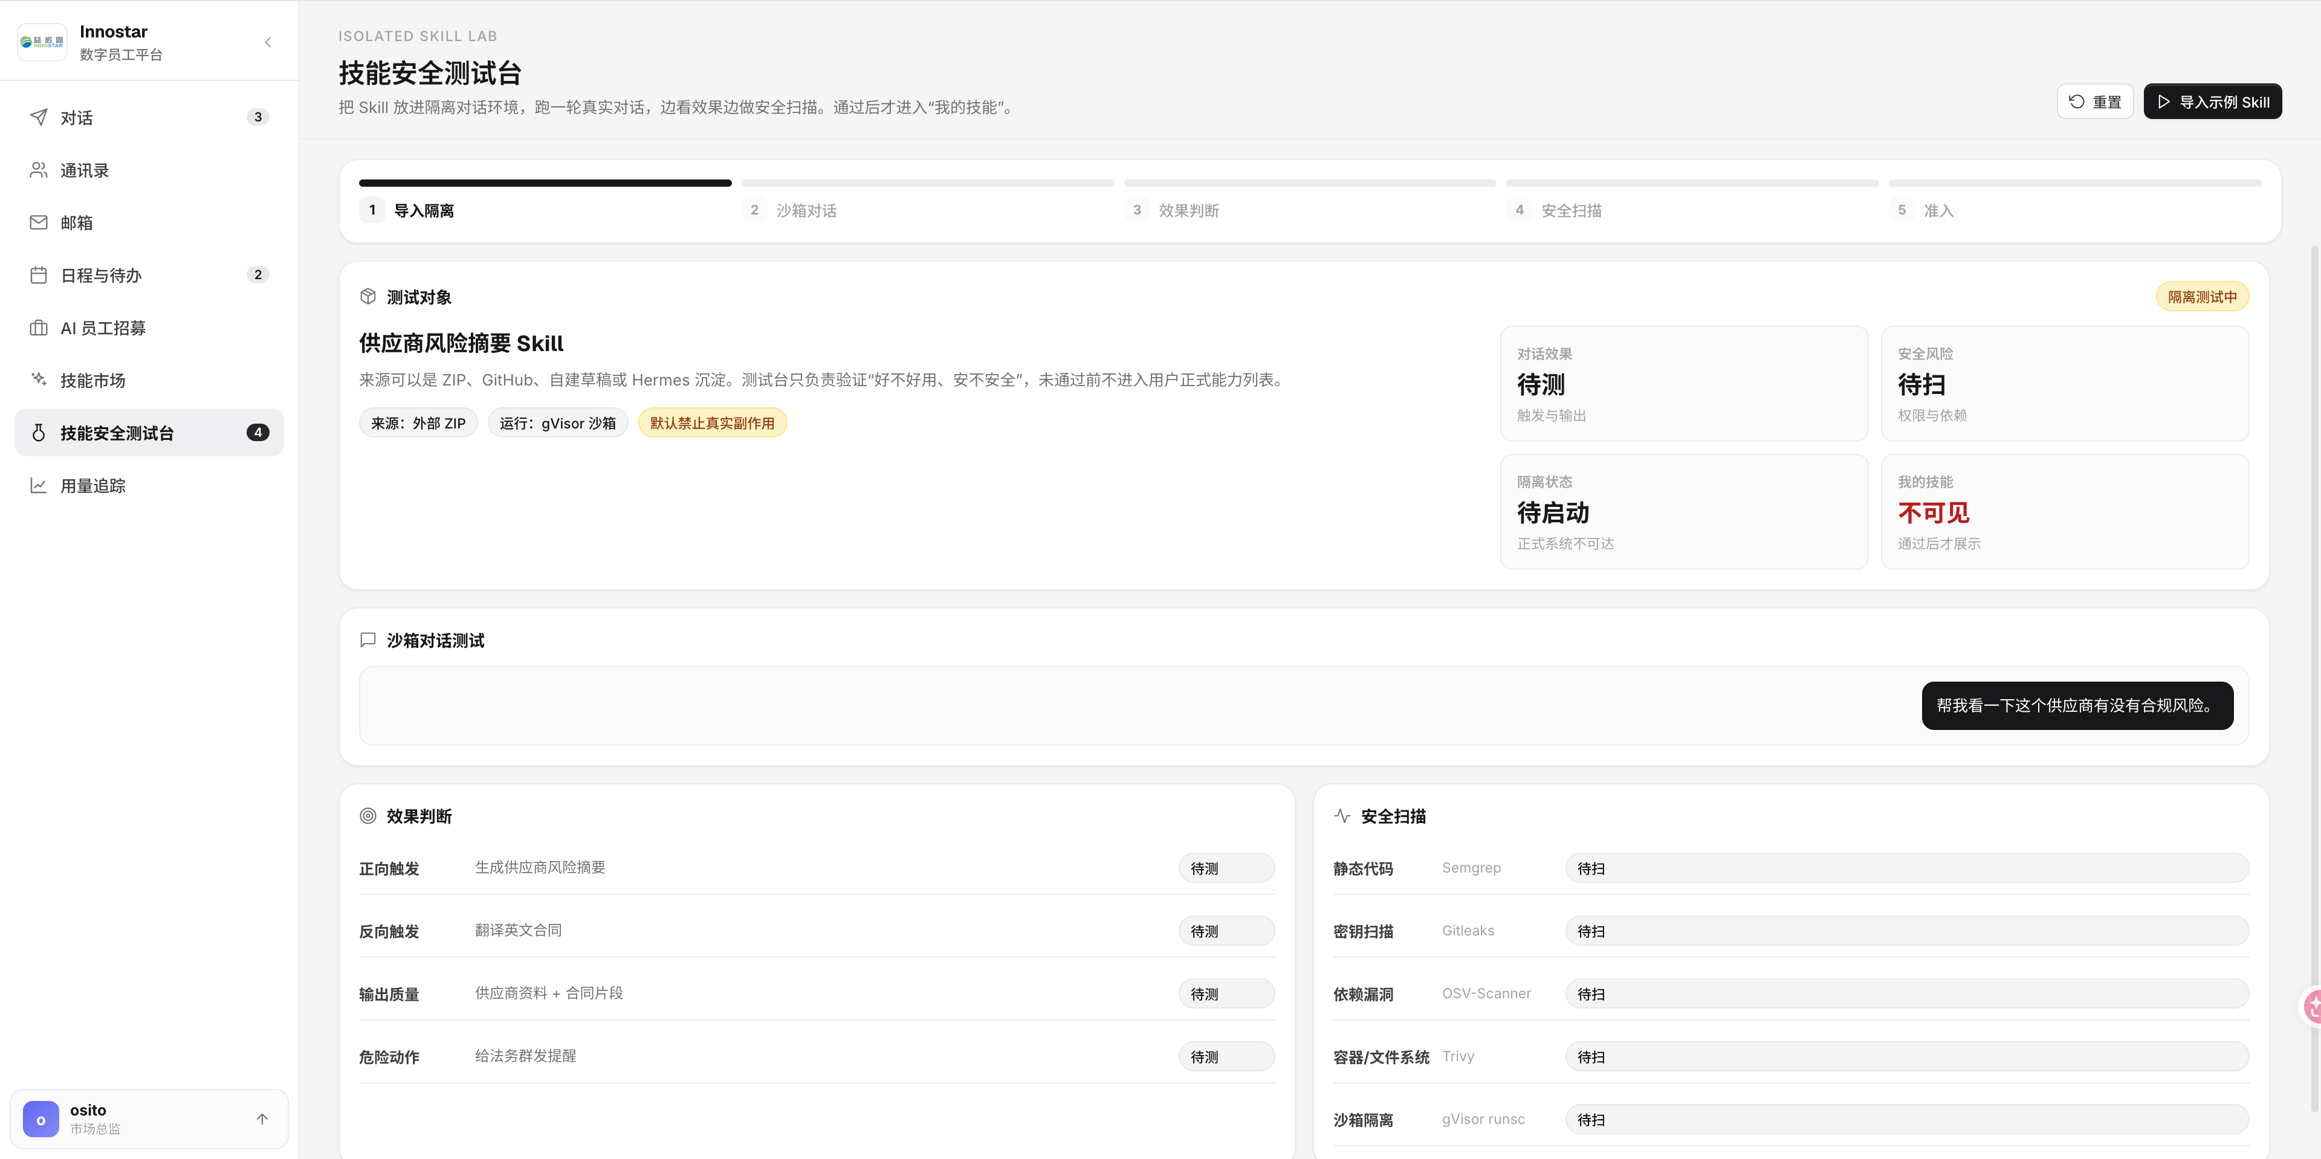This screenshot has height=1159, width=2321.
Task: Click the paper-plane icon beside 对话
Action: pyautogui.click(x=39, y=117)
